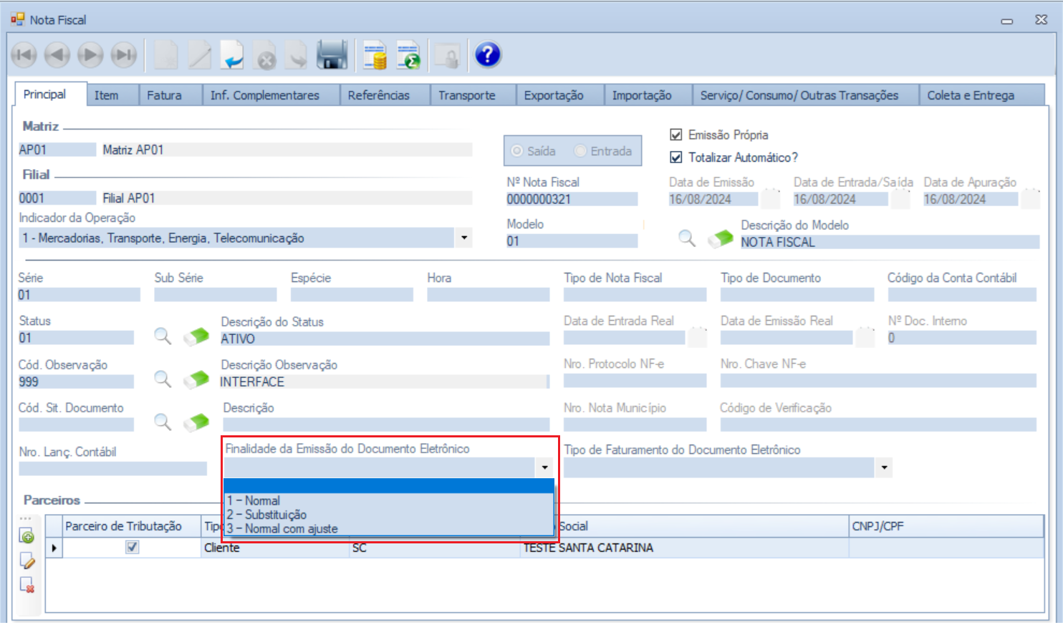Click the Série input field
Image resolution: width=1063 pixels, height=630 pixels.
pyautogui.click(x=79, y=295)
